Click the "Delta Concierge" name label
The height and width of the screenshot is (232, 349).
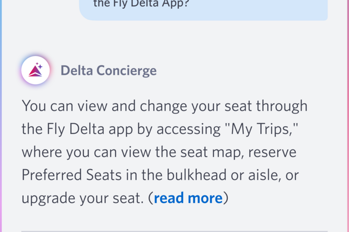pyautogui.click(x=109, y=71)
